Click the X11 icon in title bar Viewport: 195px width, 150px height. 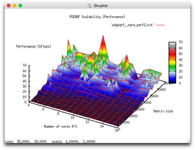[90, 6]
